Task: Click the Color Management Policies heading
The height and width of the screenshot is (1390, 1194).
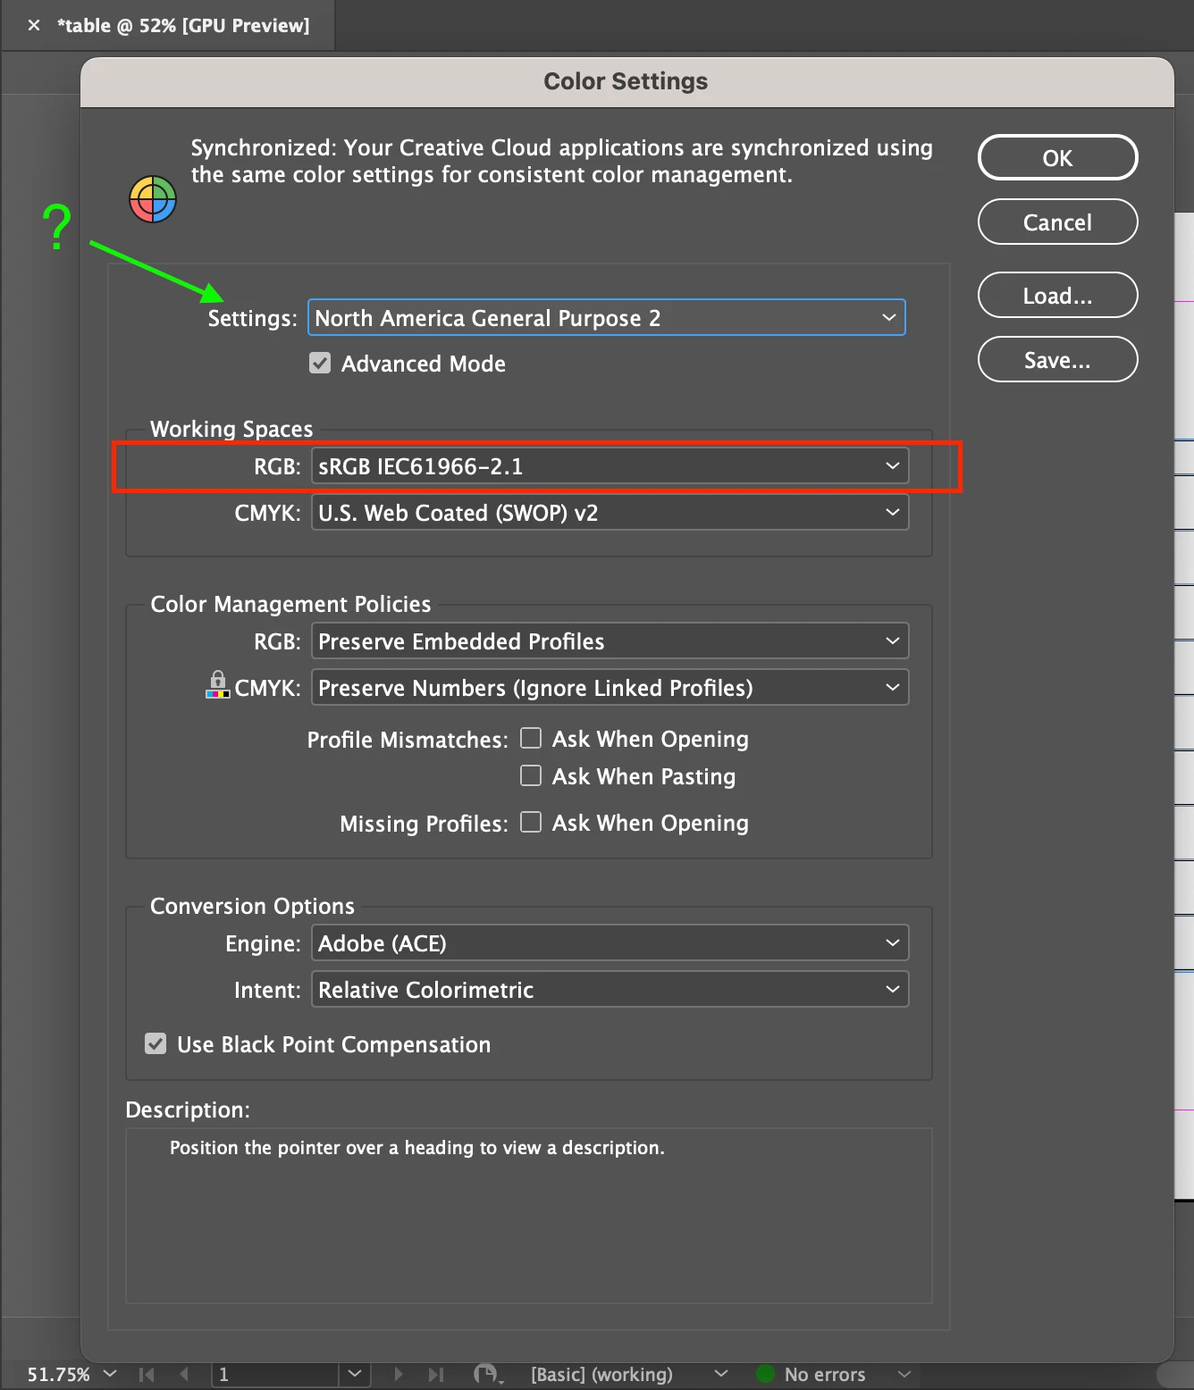Action: (x=290, y=604)
